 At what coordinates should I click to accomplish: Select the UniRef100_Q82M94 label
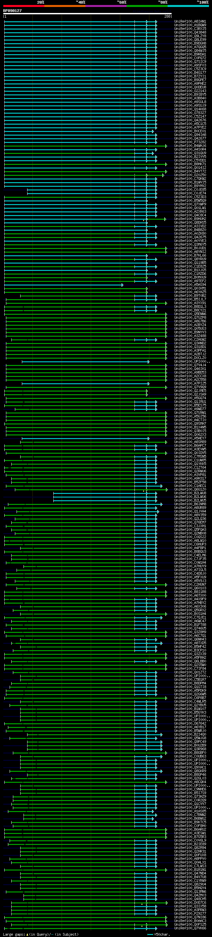190,848
